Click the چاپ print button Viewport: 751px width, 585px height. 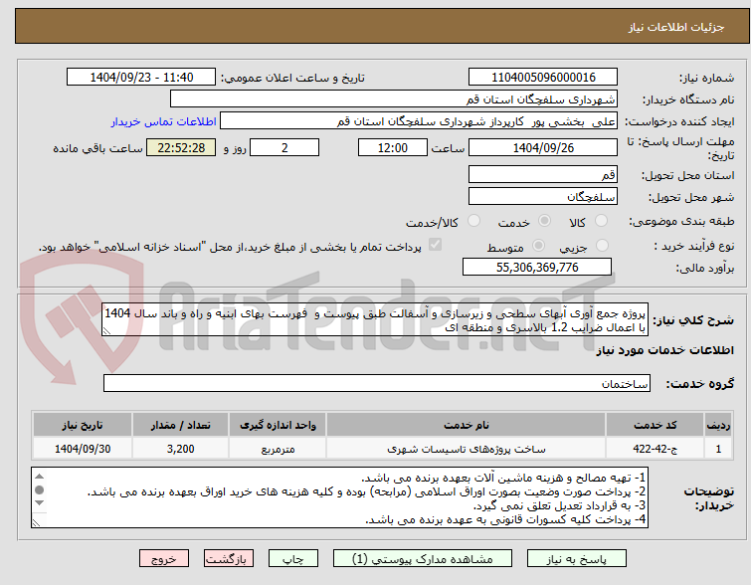click(293, 559)
